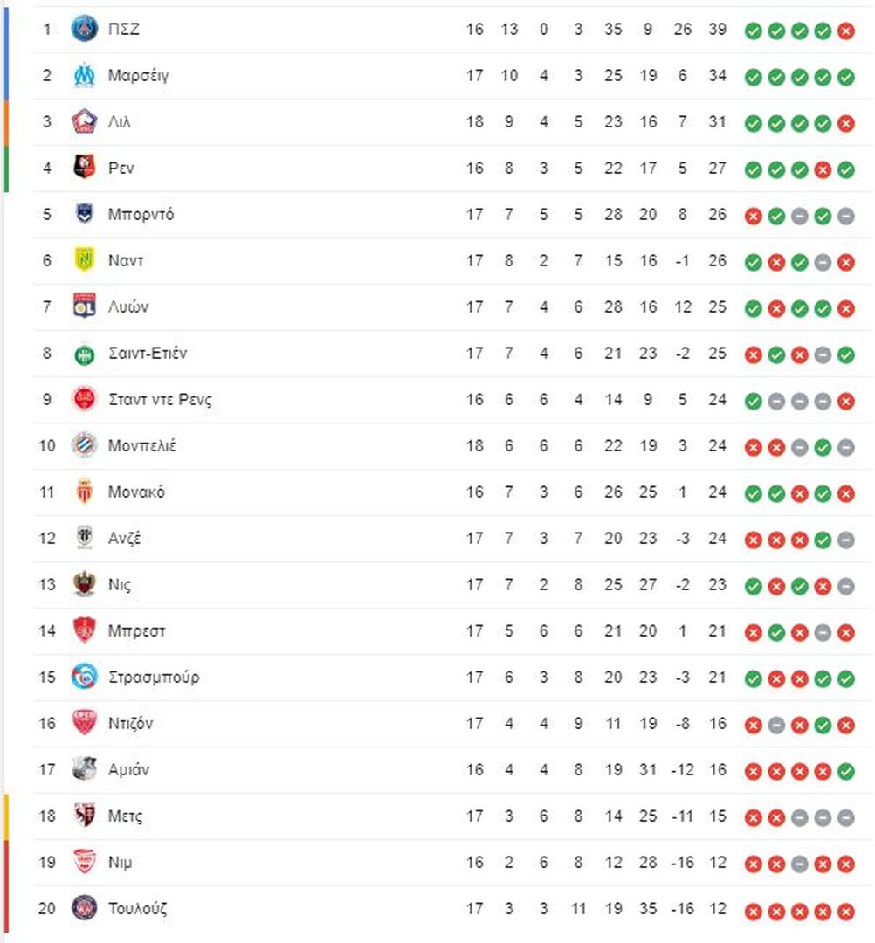Click ΠΣΖ's most recent red loss indicator
This screenshot has height=943, width=875.
point(845,31)
